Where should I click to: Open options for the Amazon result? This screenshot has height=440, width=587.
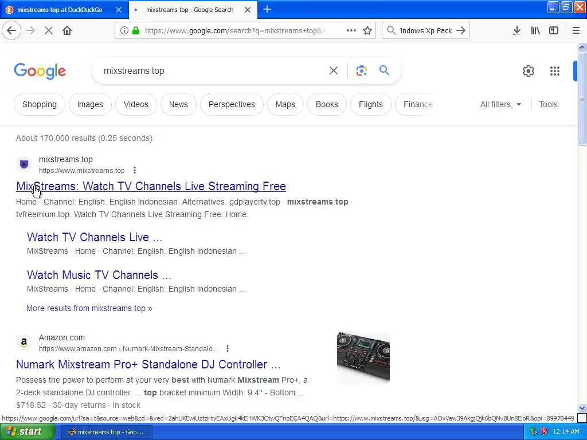click(228, 348)
